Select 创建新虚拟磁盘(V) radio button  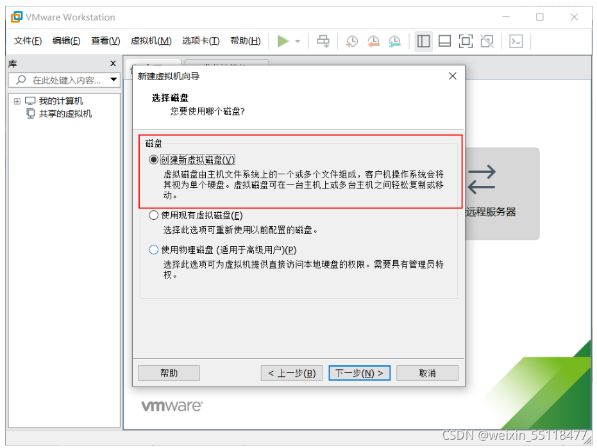click(153, 160)
